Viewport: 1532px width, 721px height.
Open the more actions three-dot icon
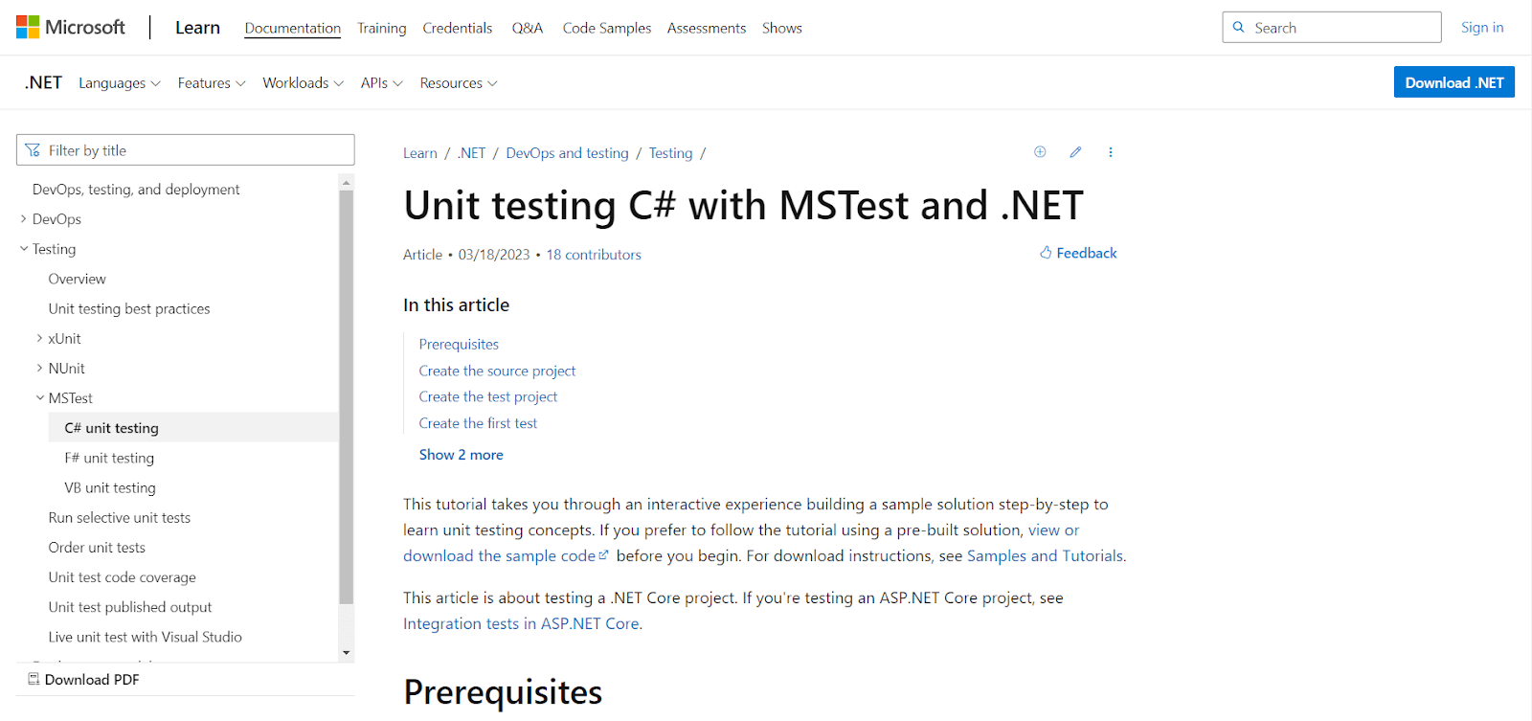(1111, 151)
